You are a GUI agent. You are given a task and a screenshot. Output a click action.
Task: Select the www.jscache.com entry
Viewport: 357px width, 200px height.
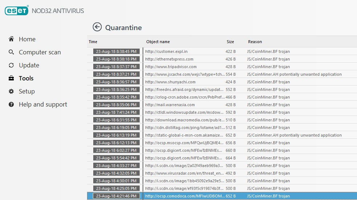pyautogui.click(x=222, y=74)
